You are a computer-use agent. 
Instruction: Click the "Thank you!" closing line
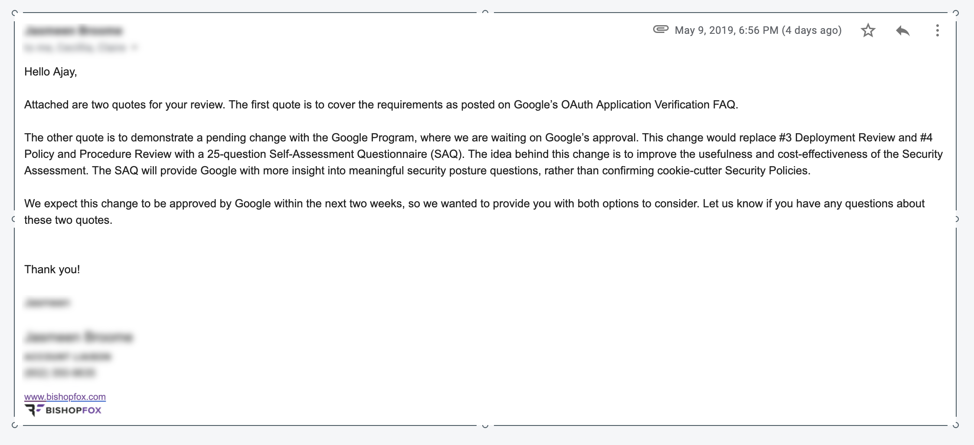(52, 269)
